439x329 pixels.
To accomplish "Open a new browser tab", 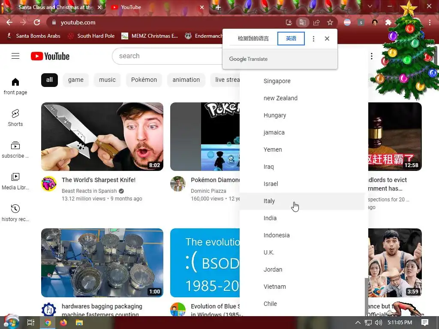I will [218, 7].
